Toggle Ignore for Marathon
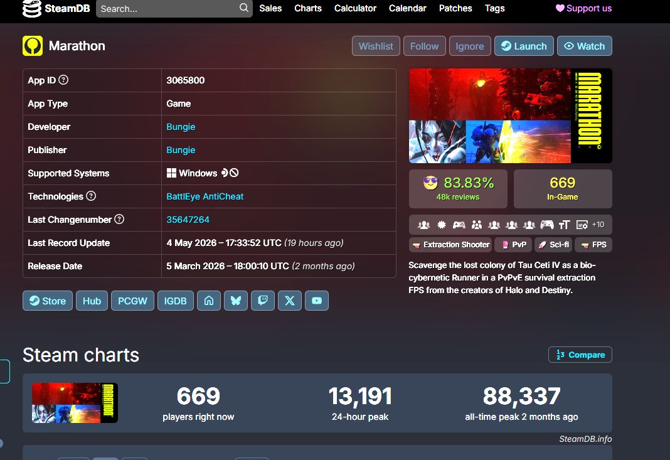The height and width of the screenshot is (460, 670). tap(470, 46)
